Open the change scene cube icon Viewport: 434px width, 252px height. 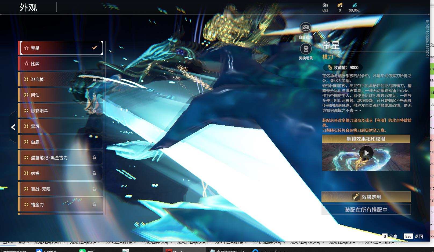(x=306, y=49)
